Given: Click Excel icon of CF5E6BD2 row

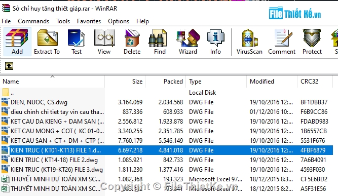Looking at the screenshot, I should click(5, 179).
